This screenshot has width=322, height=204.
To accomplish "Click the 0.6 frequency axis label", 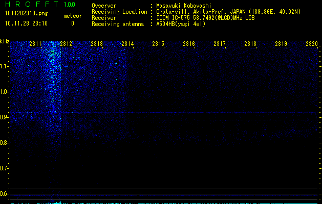I will [x=4, y=194].
